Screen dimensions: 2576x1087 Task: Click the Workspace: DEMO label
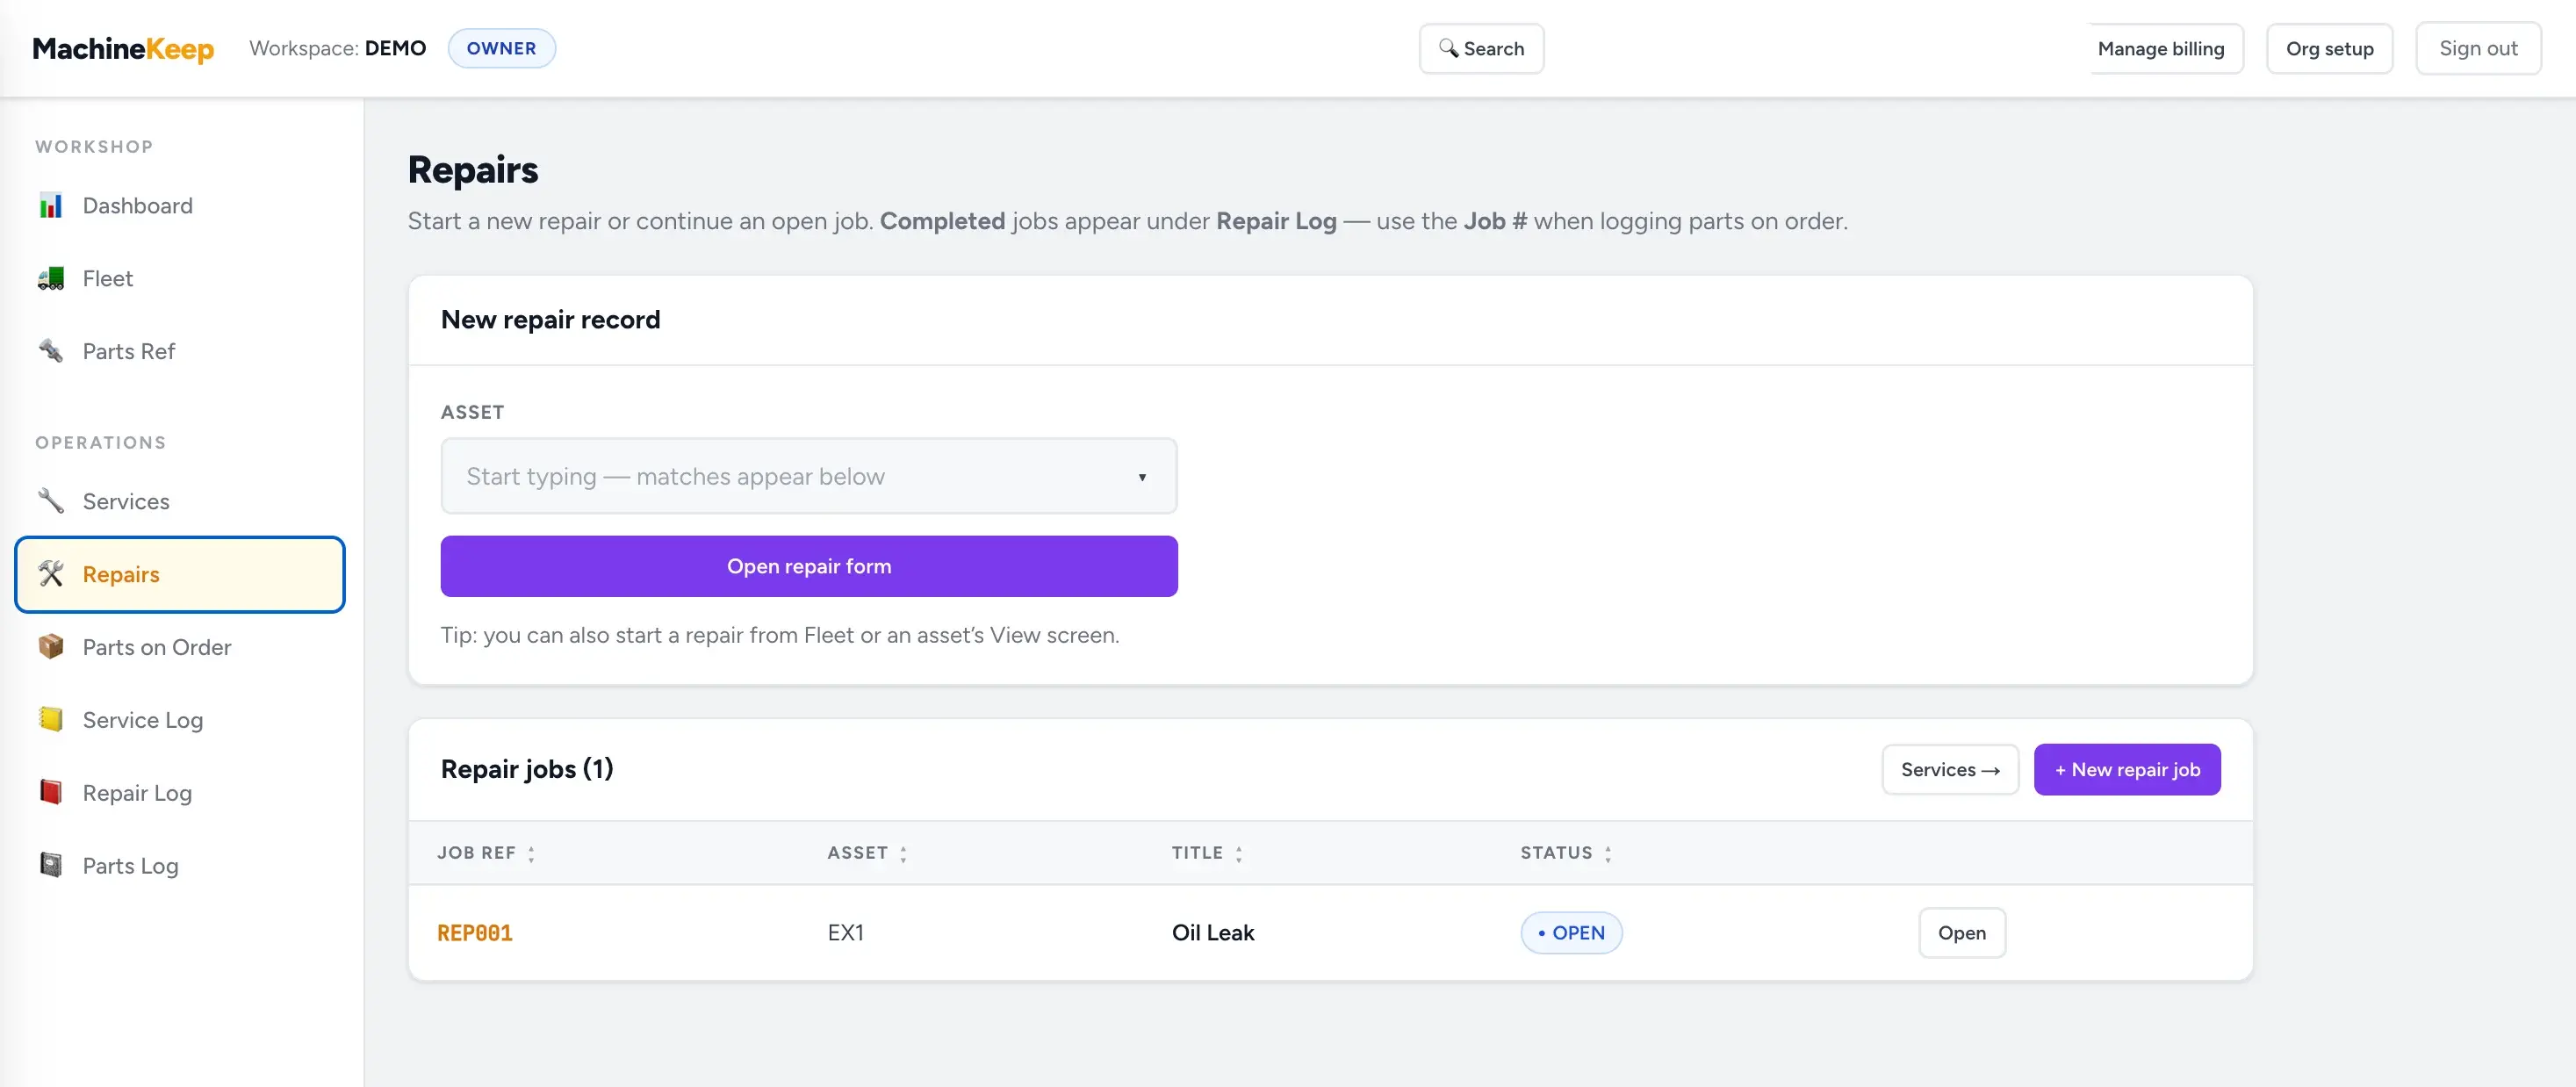tap(337, 48)
